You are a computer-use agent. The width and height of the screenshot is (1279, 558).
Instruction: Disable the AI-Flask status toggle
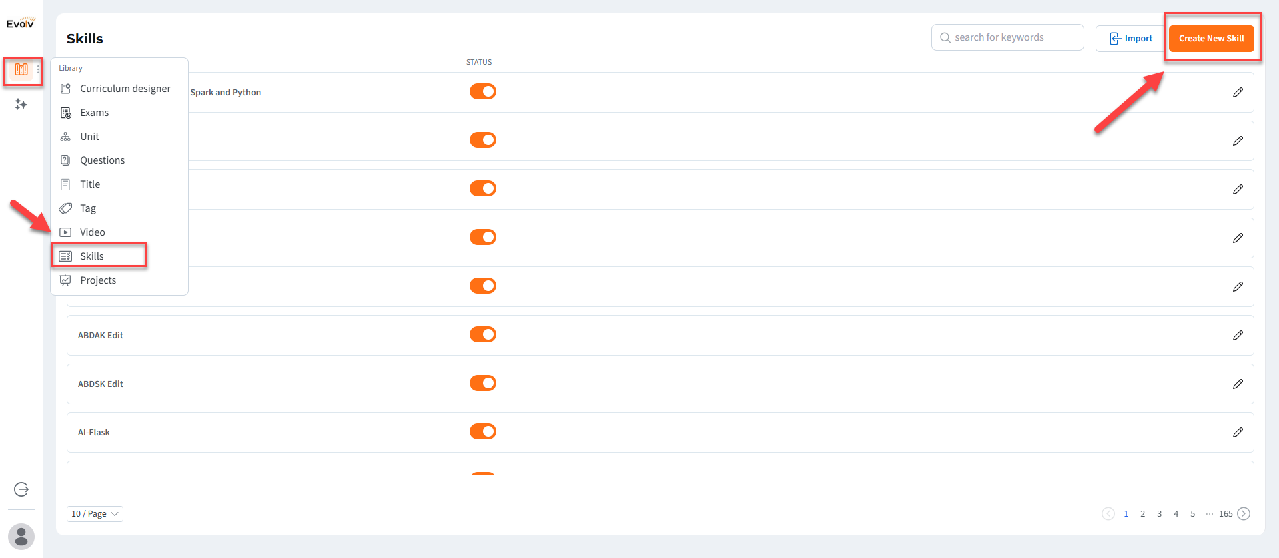pyautogui.click(x=483, y=431)
